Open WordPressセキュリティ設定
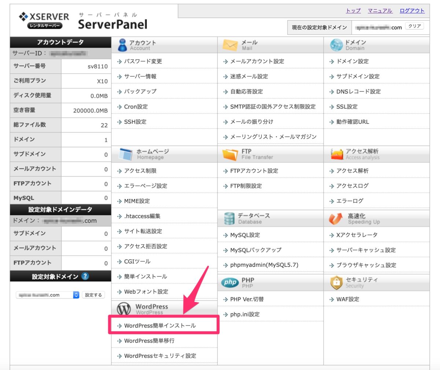This screenshot has height=370, width=440. click(x=160, y=356)
